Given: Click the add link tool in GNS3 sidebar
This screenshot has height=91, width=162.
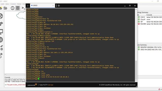Looking at the screenshot, I should click(1, 55).
